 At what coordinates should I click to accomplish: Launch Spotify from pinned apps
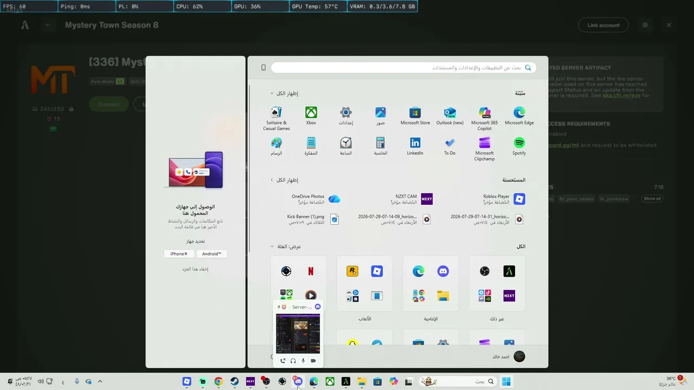[x=519, y=146]
